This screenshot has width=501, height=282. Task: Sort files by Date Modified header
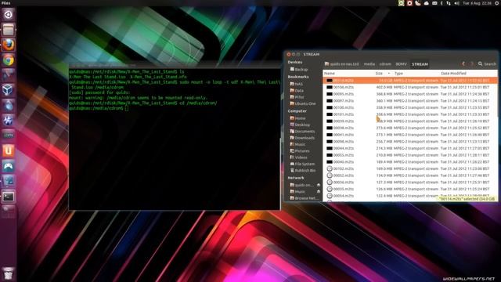(x=468, y=73)
